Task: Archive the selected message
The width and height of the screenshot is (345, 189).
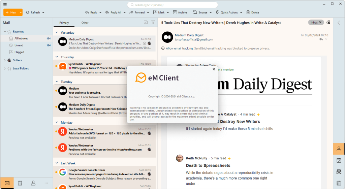Action: [x=180, y=12]
